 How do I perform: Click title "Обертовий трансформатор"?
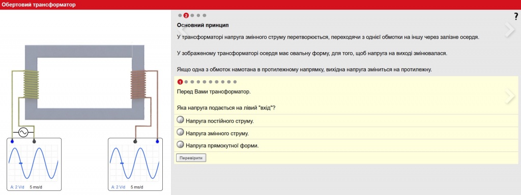tap(39, 5)
